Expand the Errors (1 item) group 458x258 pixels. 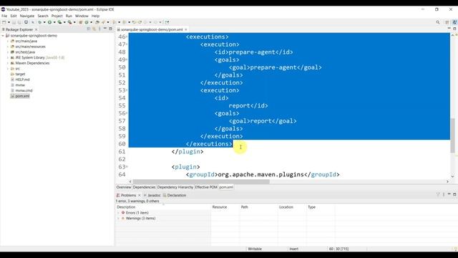[118, 213]
